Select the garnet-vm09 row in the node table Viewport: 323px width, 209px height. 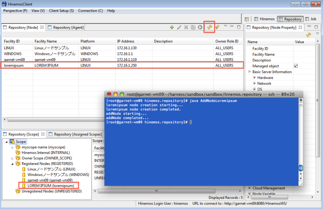[x=122, y=59]
